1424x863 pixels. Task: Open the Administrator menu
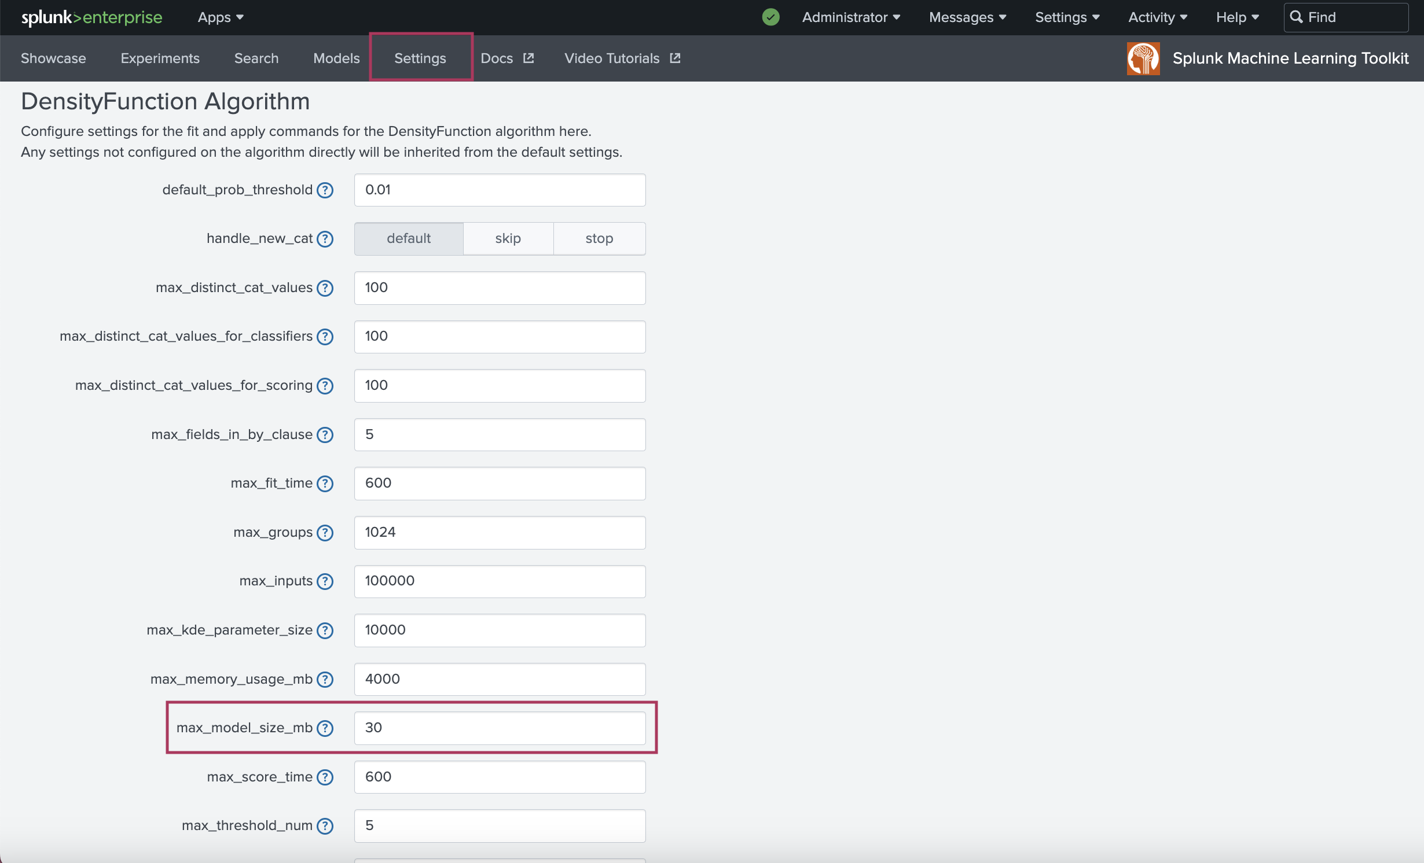(851, 17)
